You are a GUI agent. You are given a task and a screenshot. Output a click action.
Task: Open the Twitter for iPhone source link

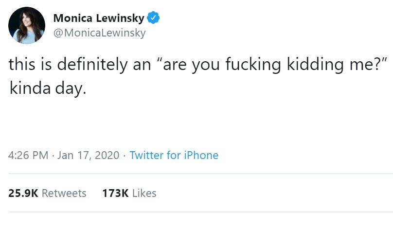[x=174, y=155]
